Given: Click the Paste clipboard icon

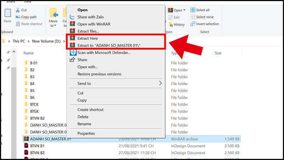Looking at the screenshot, I should click(x=7, y=13).
